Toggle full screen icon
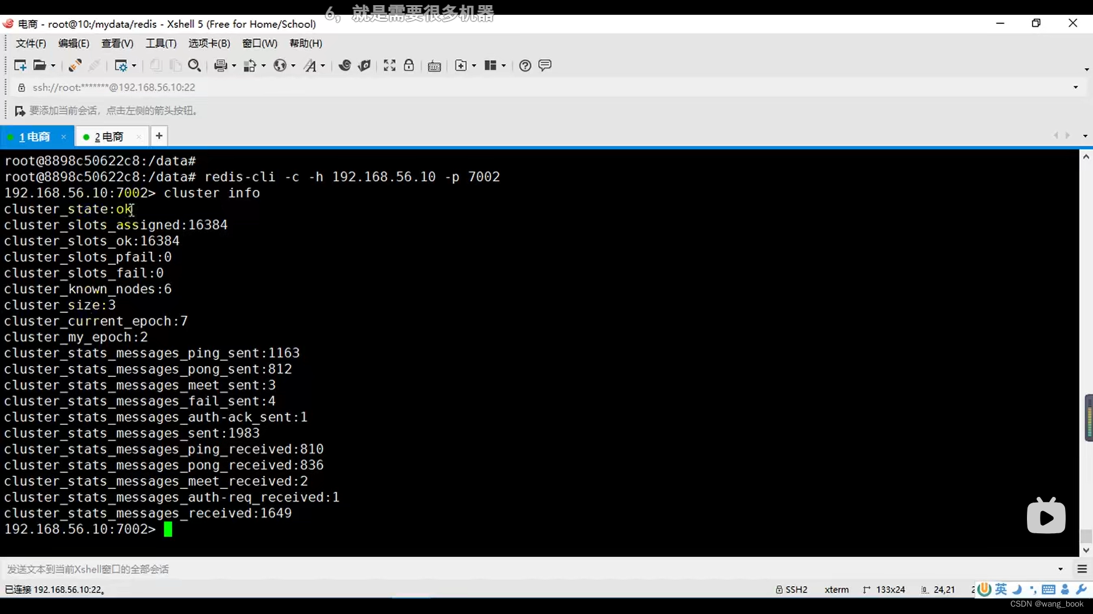Viewport: 1093px width, 614px height. coord(389,65)
